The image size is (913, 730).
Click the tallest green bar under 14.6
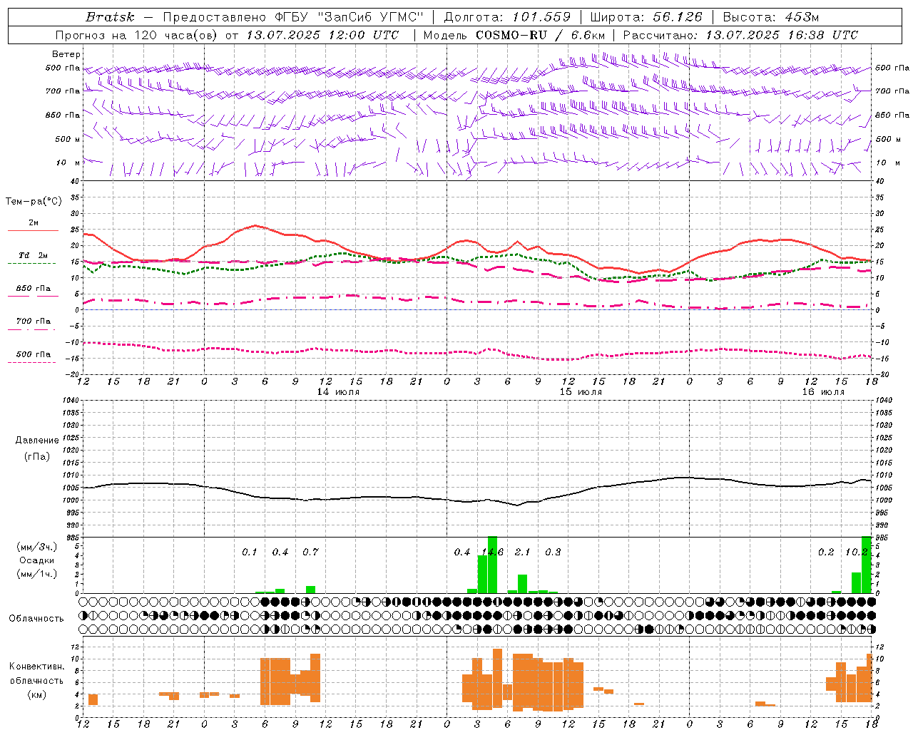point(492,565)
